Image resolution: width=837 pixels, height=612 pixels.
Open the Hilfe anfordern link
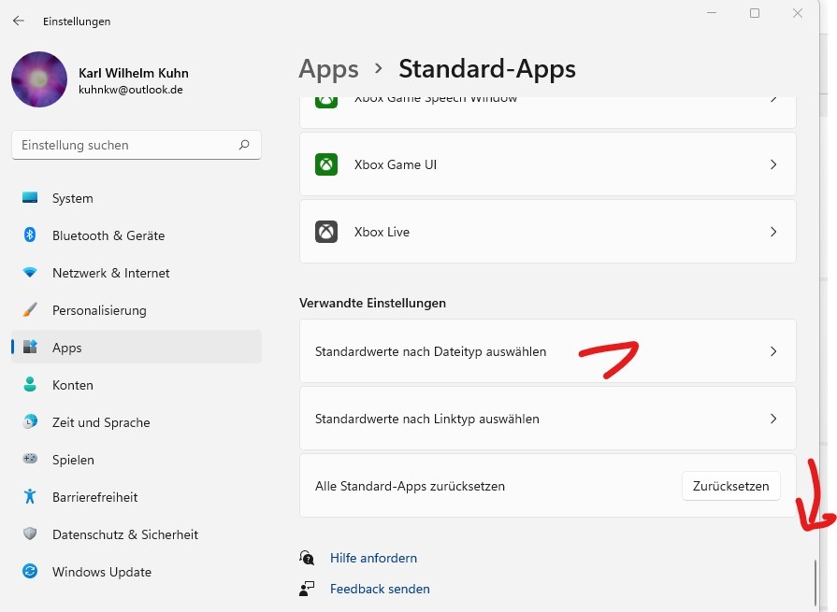(x=373, y=558)
